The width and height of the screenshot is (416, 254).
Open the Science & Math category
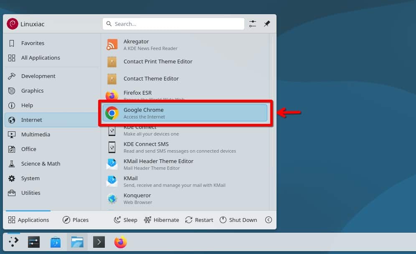(52, 163)
